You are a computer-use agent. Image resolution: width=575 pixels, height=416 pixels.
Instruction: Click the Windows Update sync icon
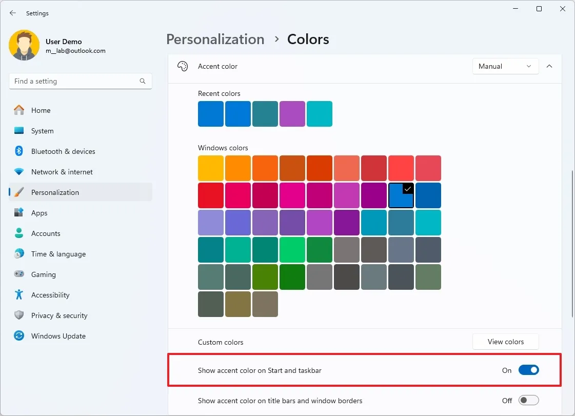[x=19, y=336]
